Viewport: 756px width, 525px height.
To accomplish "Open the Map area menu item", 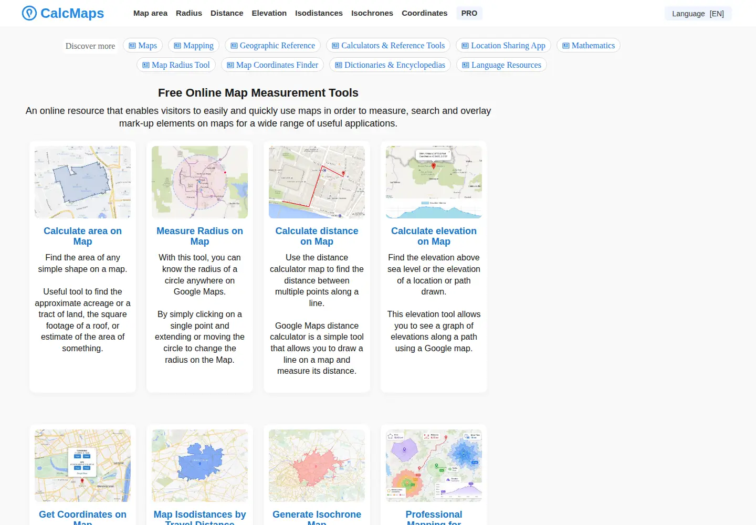I will pyautogui.click(x=150, y=13).
